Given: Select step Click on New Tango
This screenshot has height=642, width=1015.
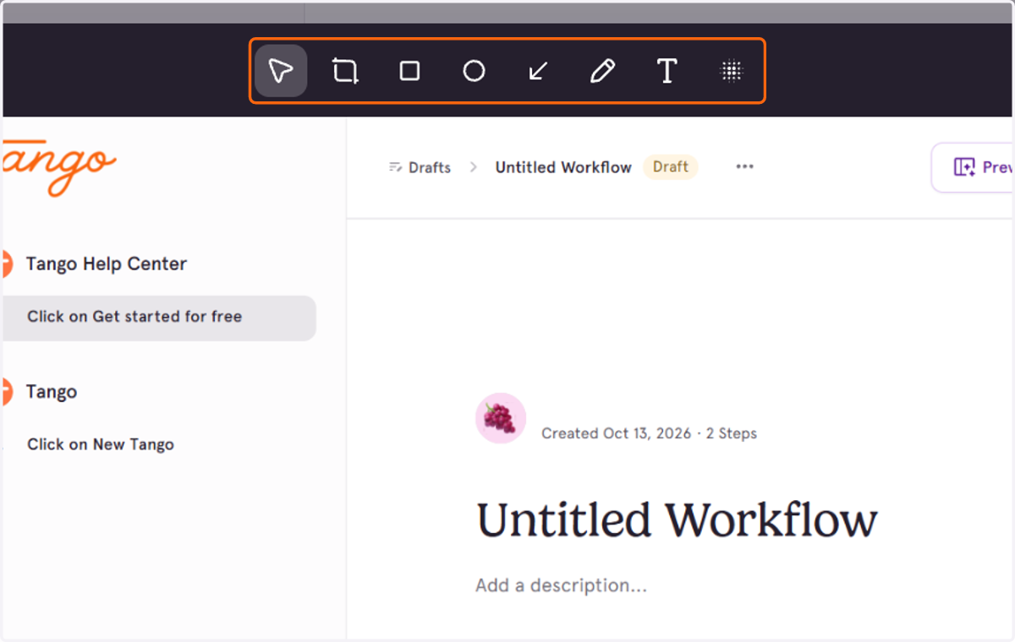Looking at the screenshot, I should (x=100, y=444).
